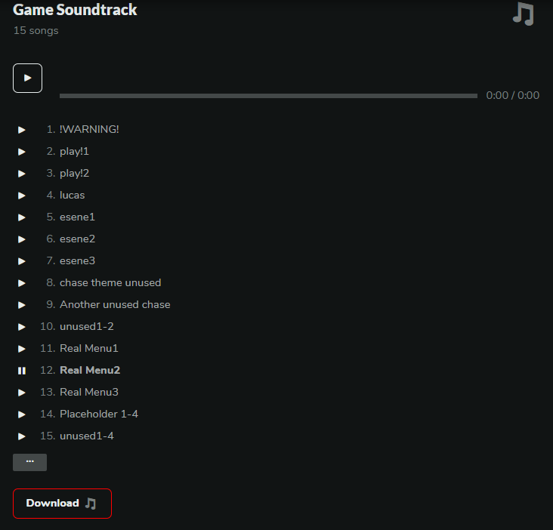Play track 3 play!2

pyautogui.click(x=22, y=174)
